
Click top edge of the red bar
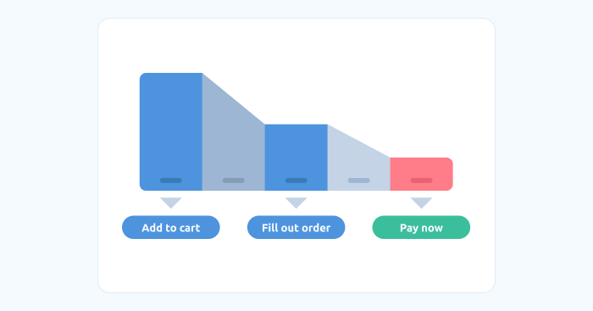click(421, 158)
